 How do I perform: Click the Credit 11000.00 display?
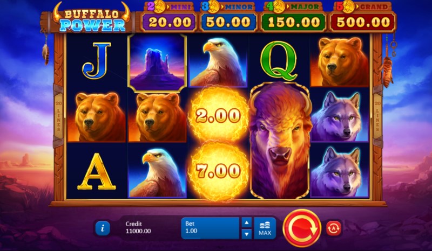[138, 228]
